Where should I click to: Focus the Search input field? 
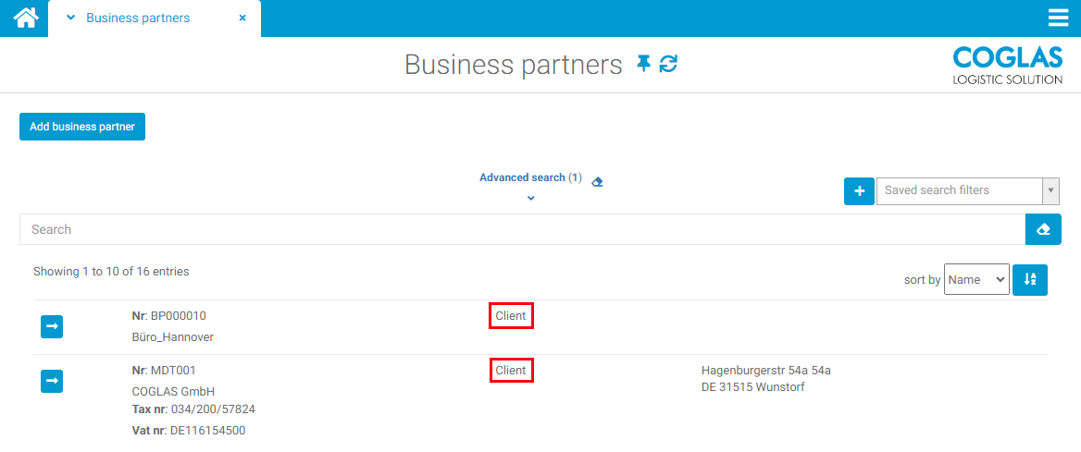(522, 229)
